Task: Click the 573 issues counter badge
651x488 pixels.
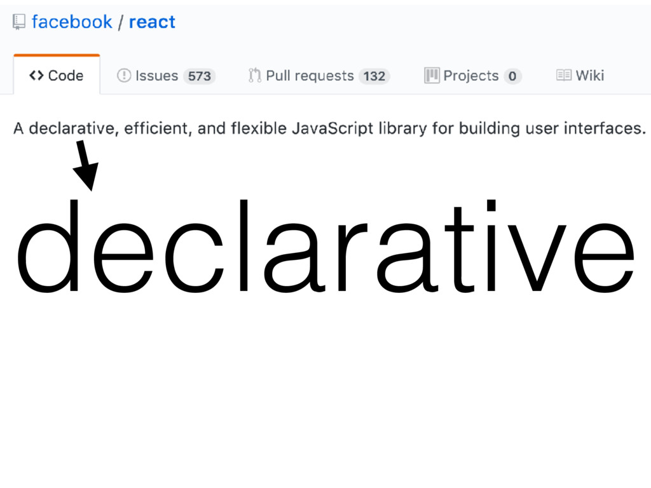Action: [199, 76]
